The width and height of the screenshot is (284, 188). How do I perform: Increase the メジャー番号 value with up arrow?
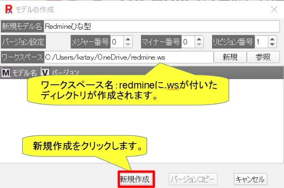(x=128, y=39)
